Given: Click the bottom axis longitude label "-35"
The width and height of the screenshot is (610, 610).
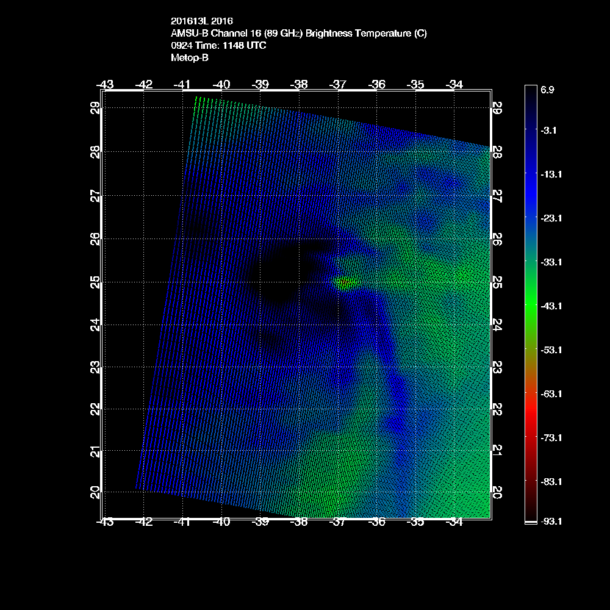Looking at the screenshot, I should point(415,522).
